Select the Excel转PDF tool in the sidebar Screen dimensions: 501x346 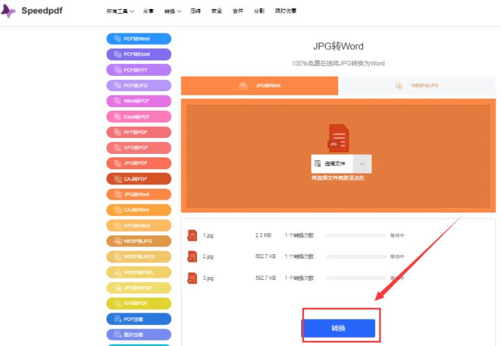[x=138, y=117]
